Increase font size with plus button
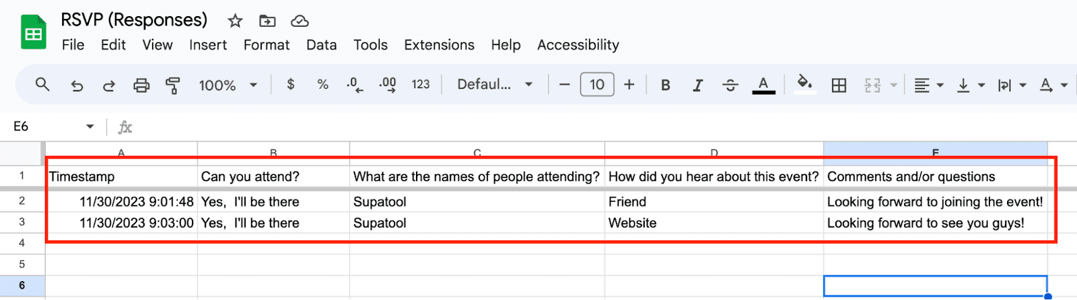This screenshot has height=300, width=1077. pos(629,85)
